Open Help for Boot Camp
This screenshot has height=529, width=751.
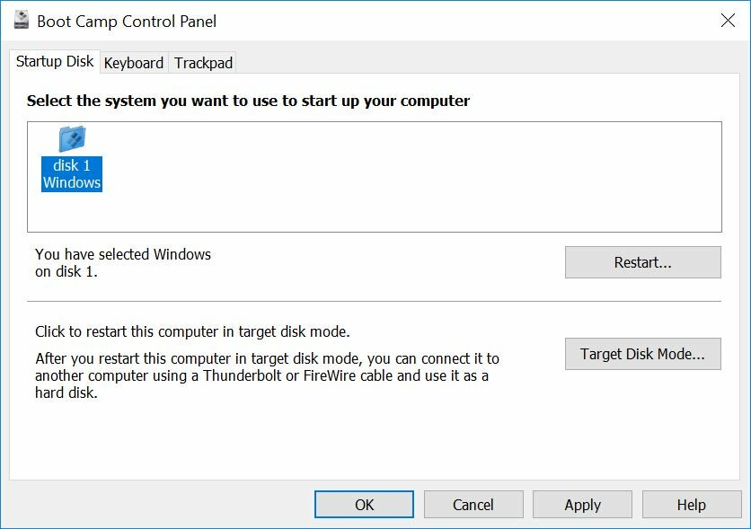[691, 505]
